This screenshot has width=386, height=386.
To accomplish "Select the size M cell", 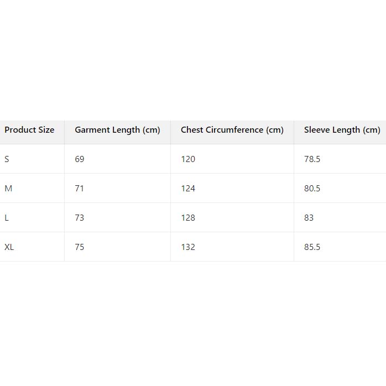I will (8, 189).
